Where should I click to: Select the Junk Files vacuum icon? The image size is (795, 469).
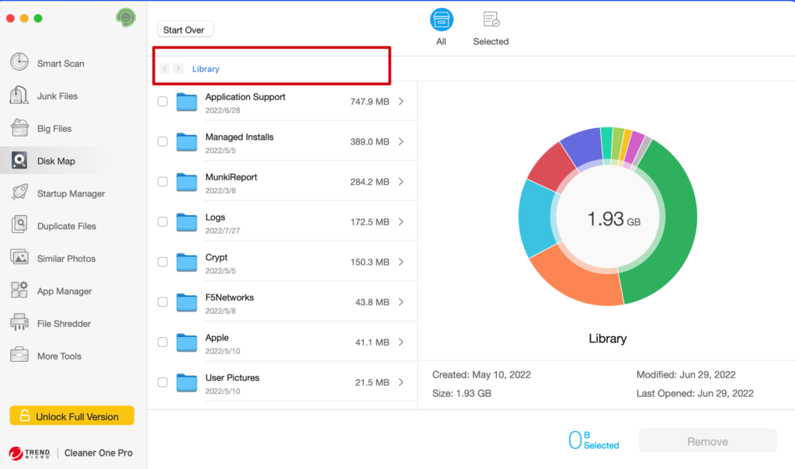[x=19, y=96]
